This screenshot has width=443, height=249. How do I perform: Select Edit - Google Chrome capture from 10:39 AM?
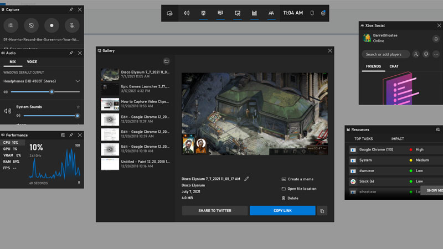pos(135,134)
